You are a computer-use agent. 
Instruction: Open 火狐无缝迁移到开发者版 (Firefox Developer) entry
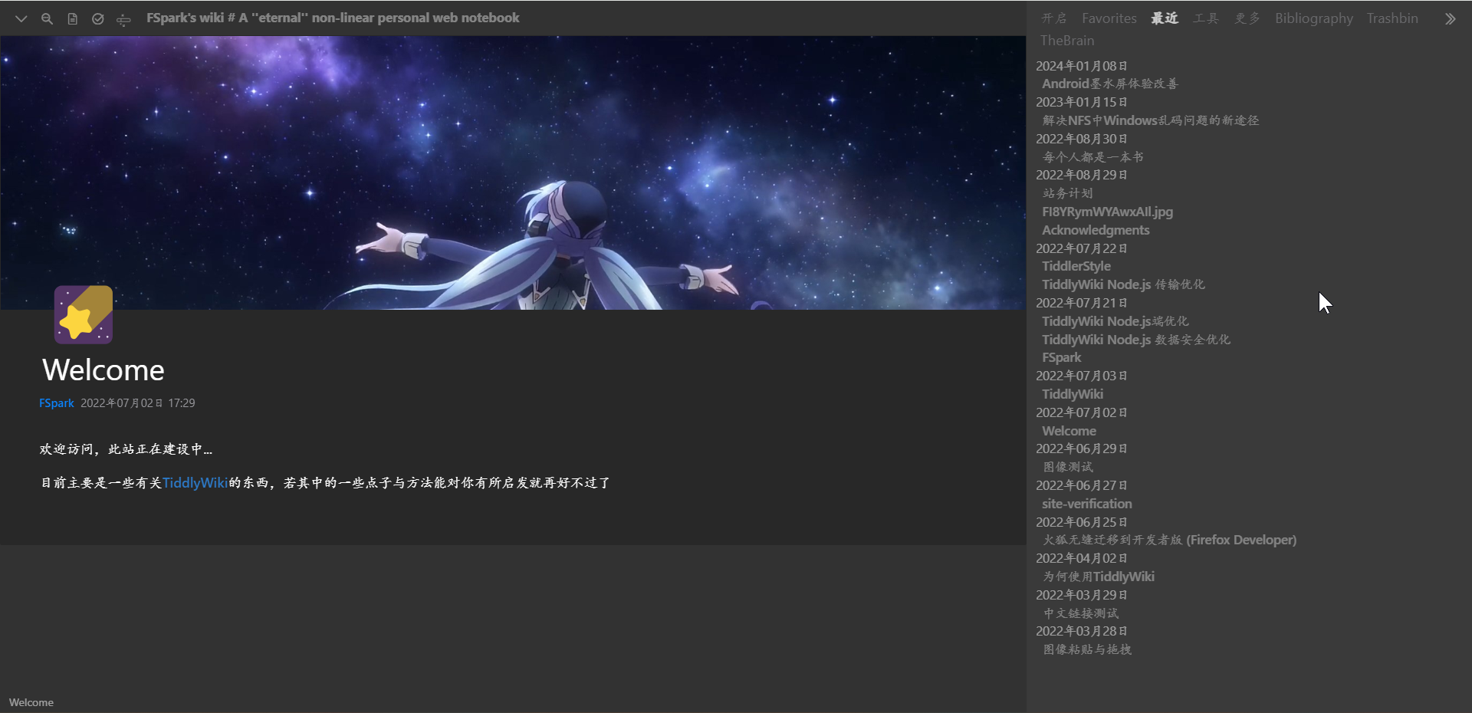point(1169,540)
